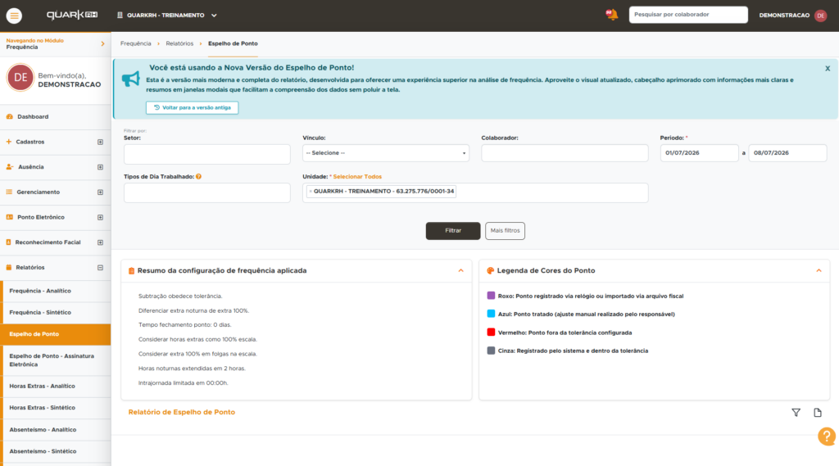Remove the QUARKRH - TREINAMENTO unit tag

pos(311,192)
